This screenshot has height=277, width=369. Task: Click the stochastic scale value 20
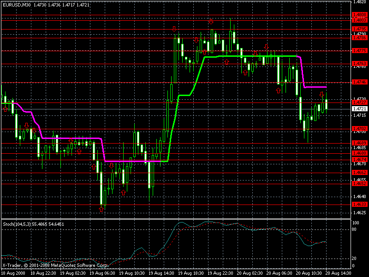pyautogui.click(x=354, y=259)
